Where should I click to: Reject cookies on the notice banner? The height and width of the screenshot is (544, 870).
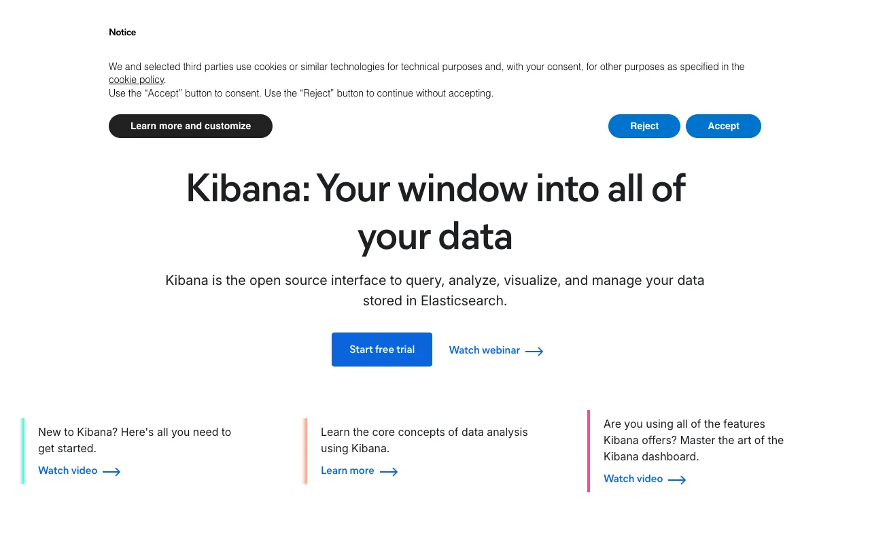pyautogui.click(x=644, y=126)
